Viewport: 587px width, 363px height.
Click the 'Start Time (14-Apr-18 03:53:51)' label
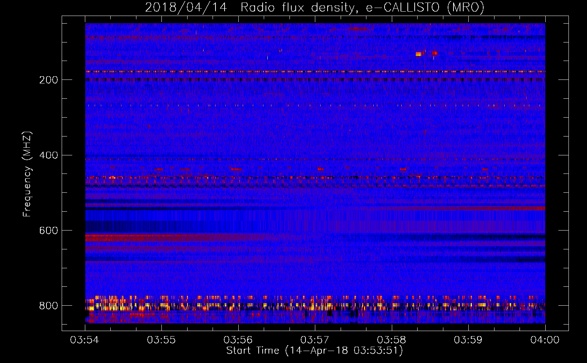315,351
